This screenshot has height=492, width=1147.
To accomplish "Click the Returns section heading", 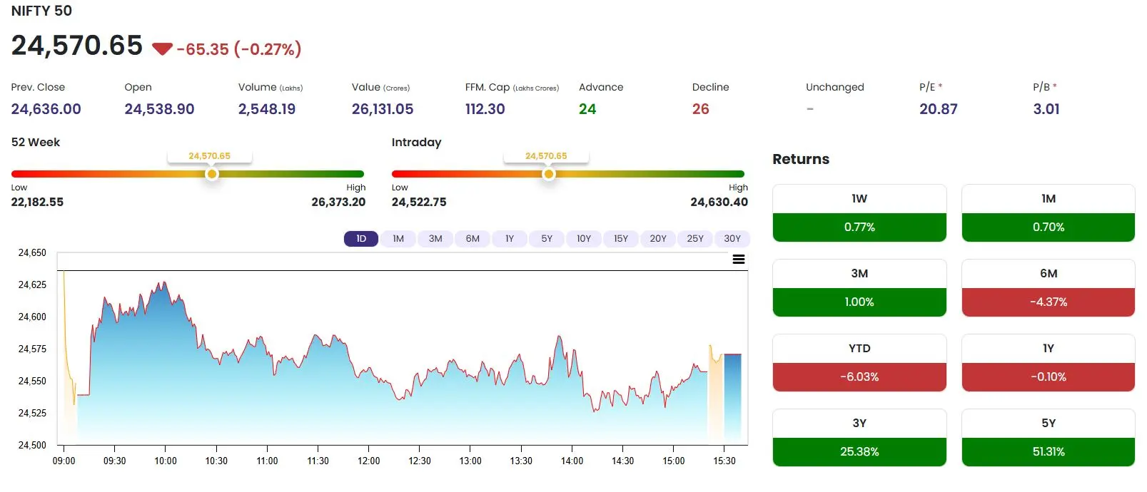I will 801,159.
